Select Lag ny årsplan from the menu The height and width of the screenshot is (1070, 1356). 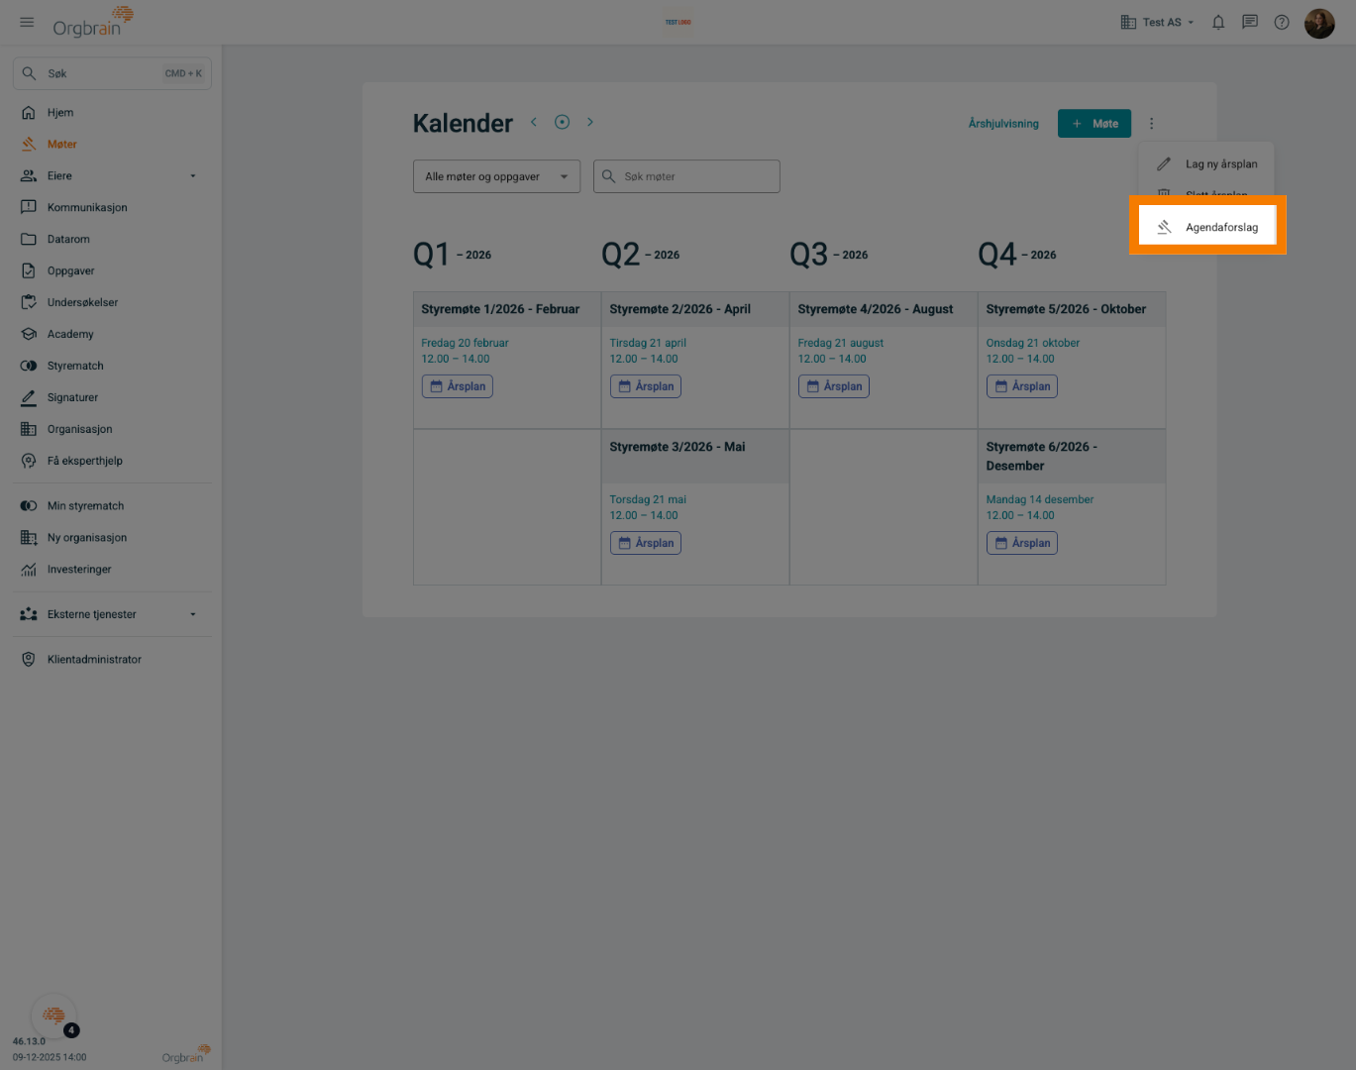[1206, 164]
